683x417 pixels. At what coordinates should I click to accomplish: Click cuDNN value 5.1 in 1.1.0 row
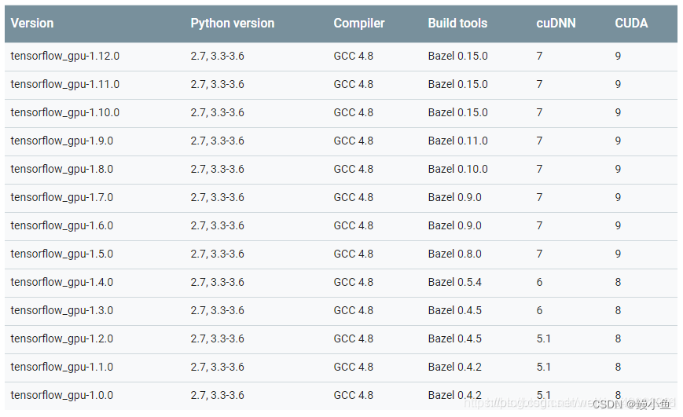point(544,368)
